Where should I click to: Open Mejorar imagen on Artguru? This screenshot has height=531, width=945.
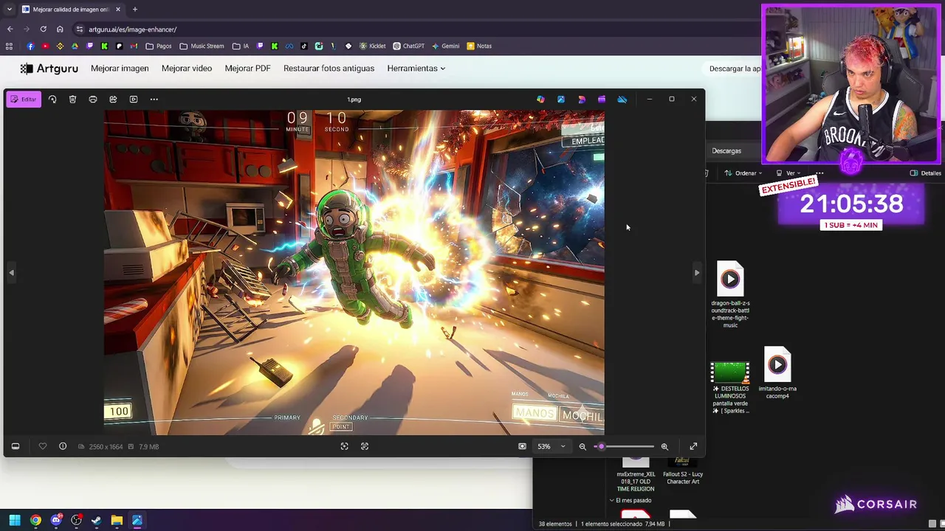[120, 69]
